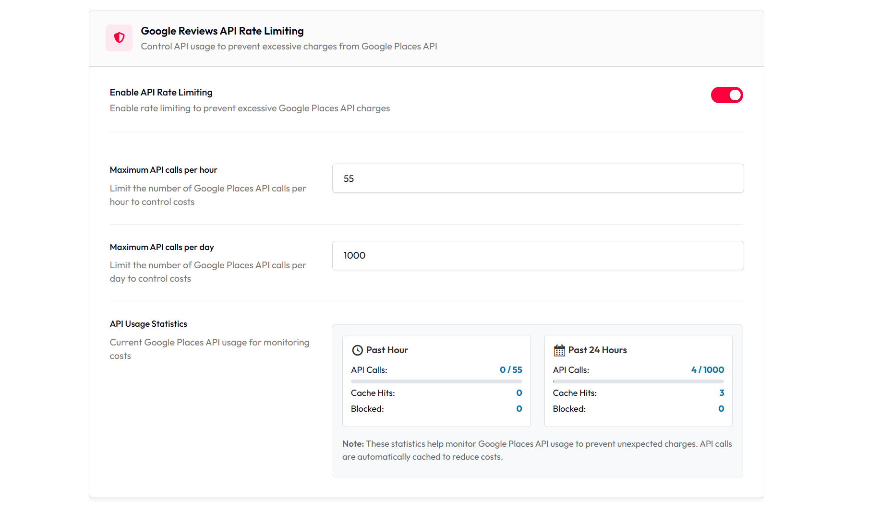Click the Past Hour card title

pos(387,350)
